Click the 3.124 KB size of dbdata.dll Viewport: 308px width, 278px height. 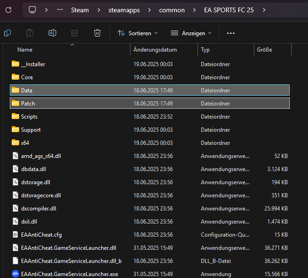coord(277,169)
